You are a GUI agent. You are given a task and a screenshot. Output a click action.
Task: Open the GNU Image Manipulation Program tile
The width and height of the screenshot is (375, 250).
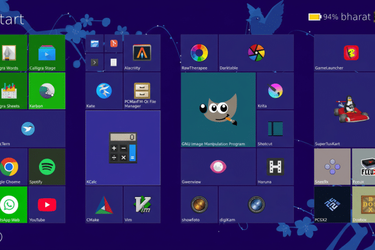tap(218, 110)
